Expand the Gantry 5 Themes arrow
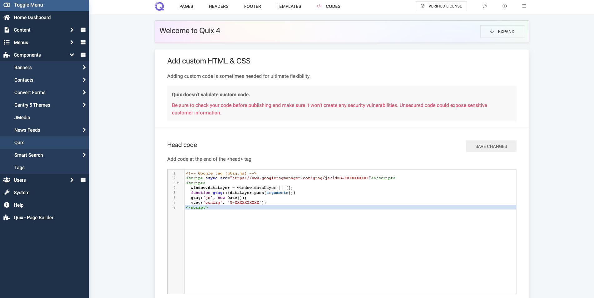The width and height of the screenshot is (594, 298). pos(84,105)
